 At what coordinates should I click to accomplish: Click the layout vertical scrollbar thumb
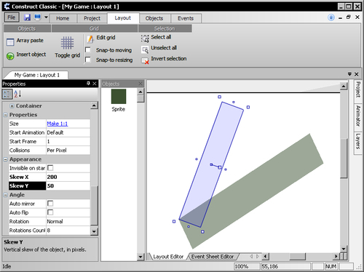(344, 158)
